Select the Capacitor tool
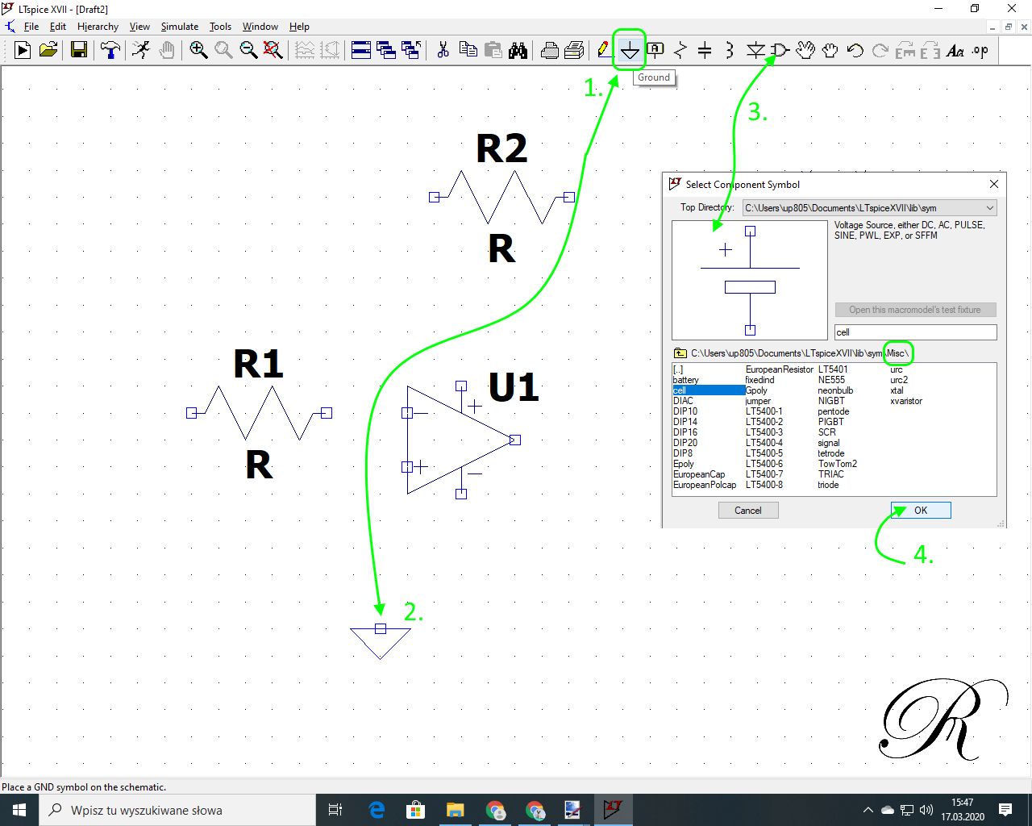 705,50
